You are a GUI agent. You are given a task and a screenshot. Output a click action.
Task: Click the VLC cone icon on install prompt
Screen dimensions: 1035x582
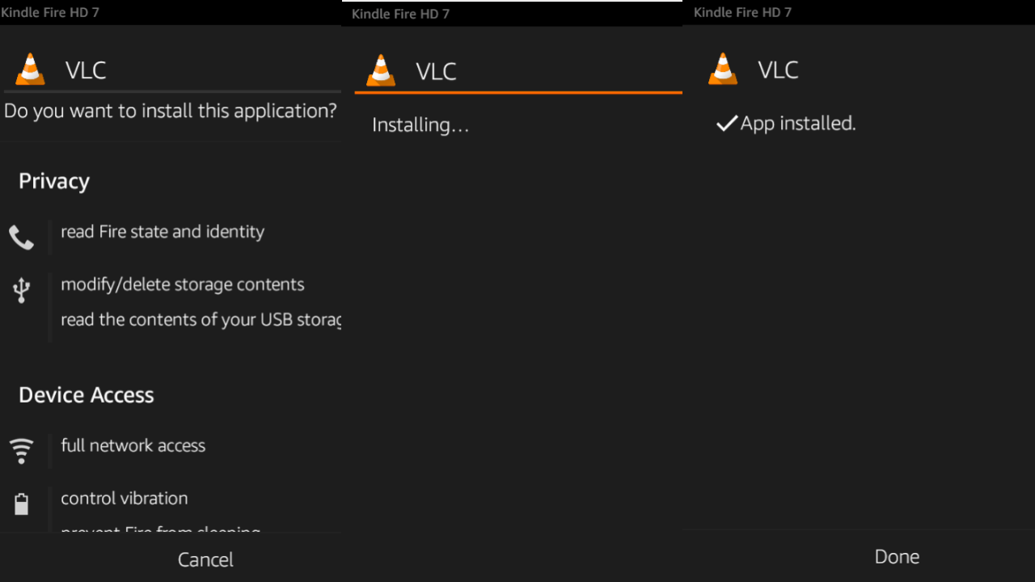31,70
